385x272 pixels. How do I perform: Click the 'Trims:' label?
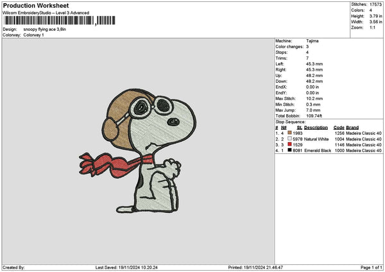tap(281, 58)
